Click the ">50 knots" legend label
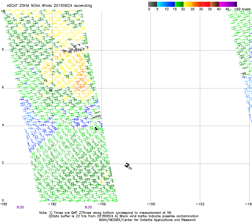Viewport: 252px width, 222px height. [242, 9]
